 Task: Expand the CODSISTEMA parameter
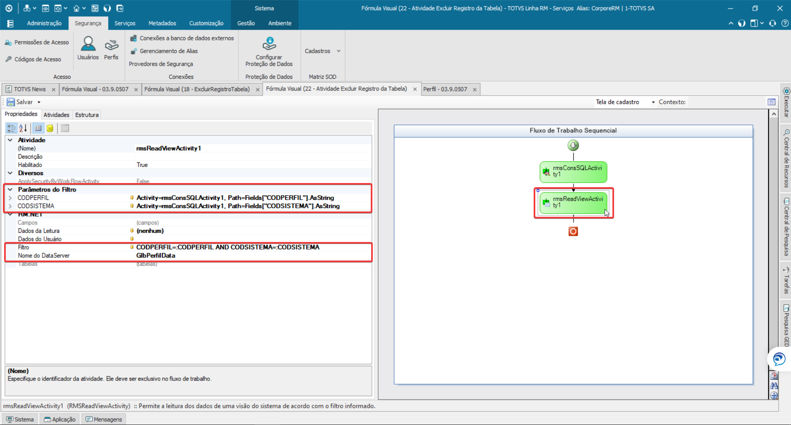[x=10, y=206]
